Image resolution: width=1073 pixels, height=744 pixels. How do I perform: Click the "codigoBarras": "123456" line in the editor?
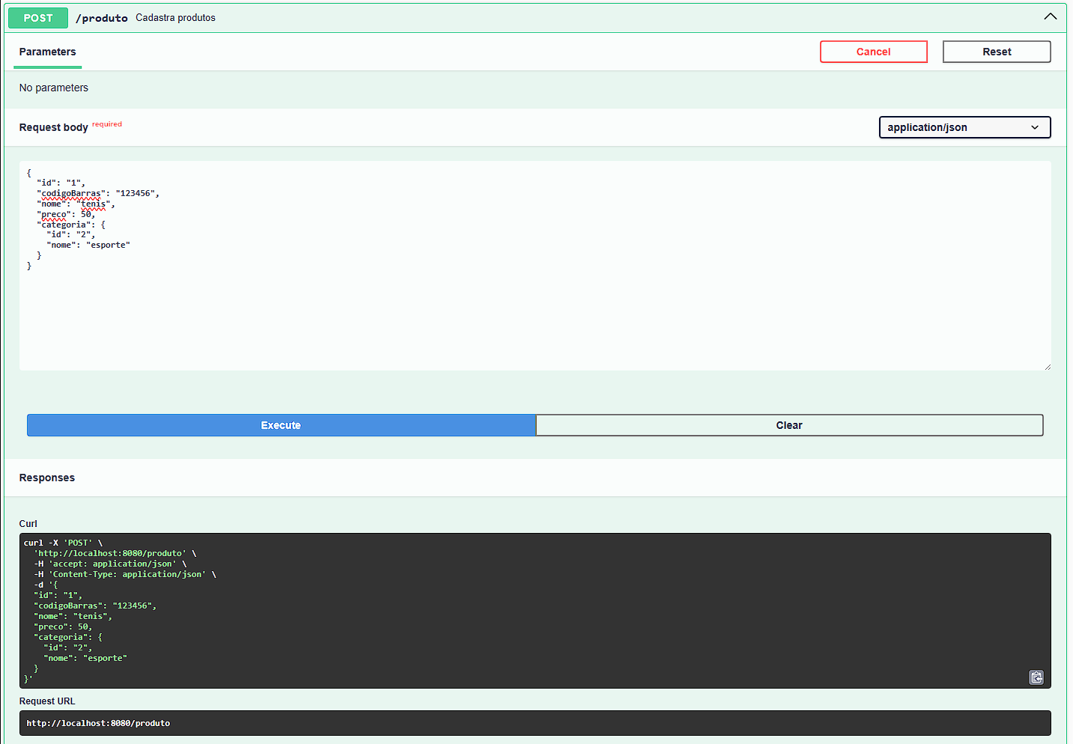[x=98, y=193]
